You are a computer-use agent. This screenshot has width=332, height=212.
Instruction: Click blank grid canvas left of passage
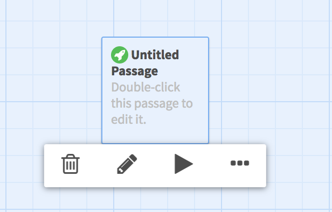[x=51, y=84]
